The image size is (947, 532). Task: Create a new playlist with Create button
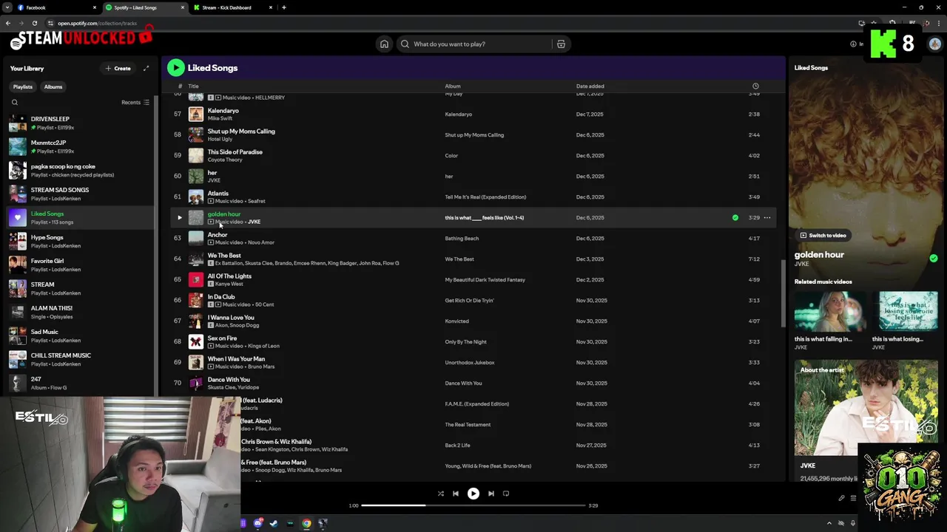118,69
